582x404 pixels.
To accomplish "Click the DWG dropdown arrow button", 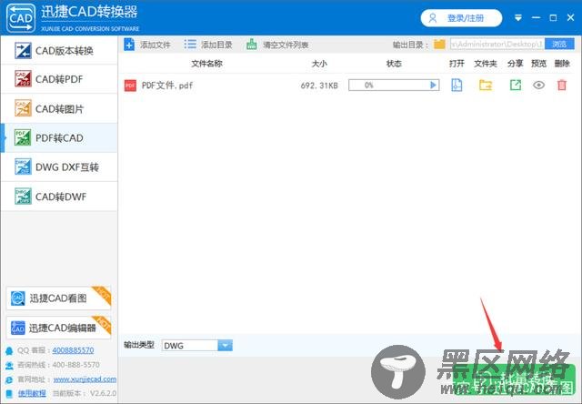I will [x=225, y=346].
